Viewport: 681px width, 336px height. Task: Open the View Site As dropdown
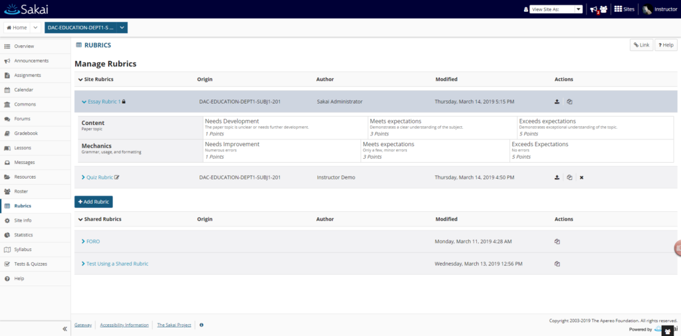point(556,9)
